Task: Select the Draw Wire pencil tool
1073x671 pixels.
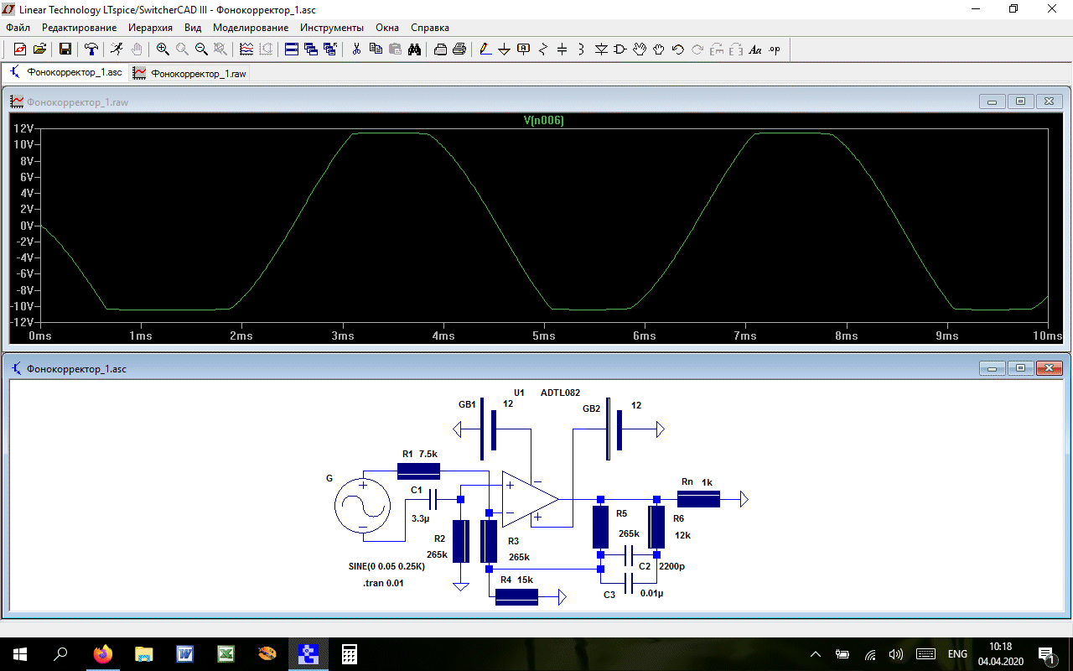Action: [485, 49]
